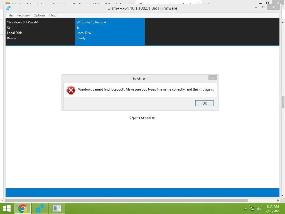Click the Open session label

142,118
